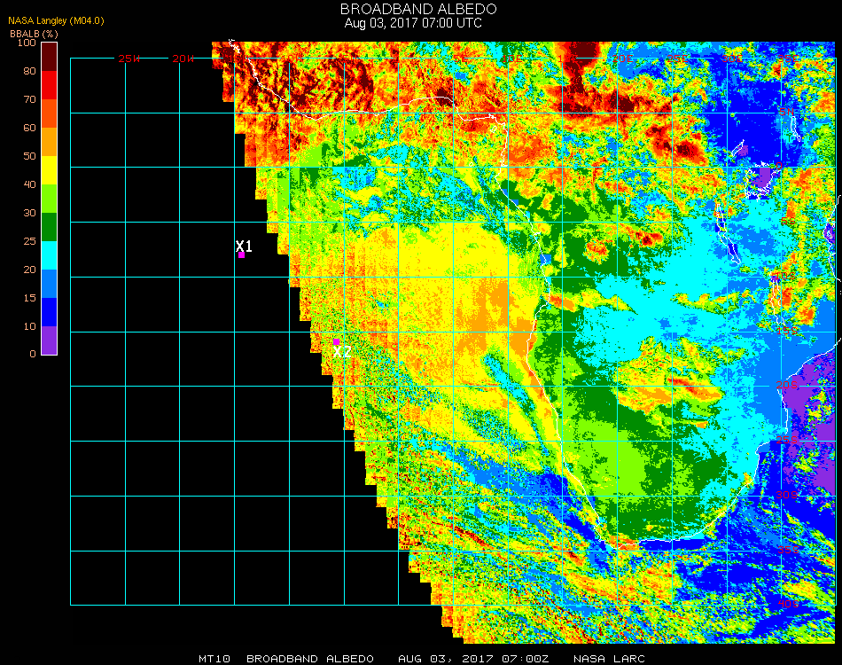Click the white "X2" text label
The image size is (842, 665).
342,352
